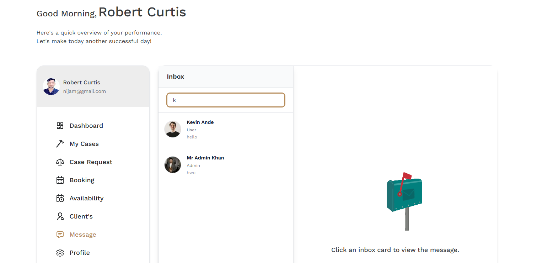Open Mr Admin Khan's message card

226,165
